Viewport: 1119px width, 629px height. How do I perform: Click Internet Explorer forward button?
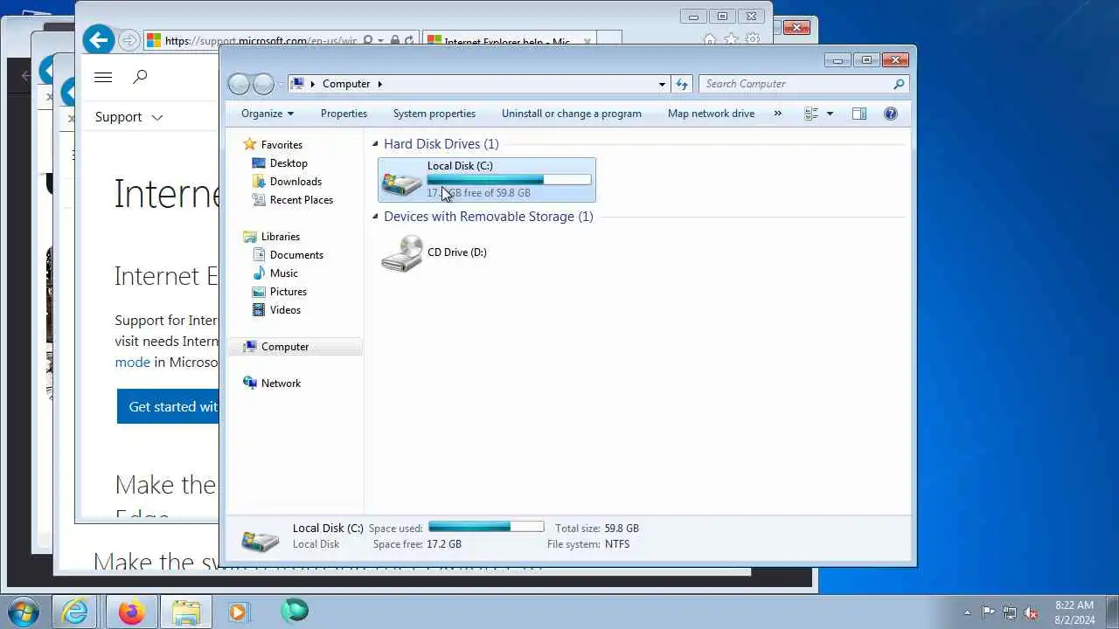point(129,40)
